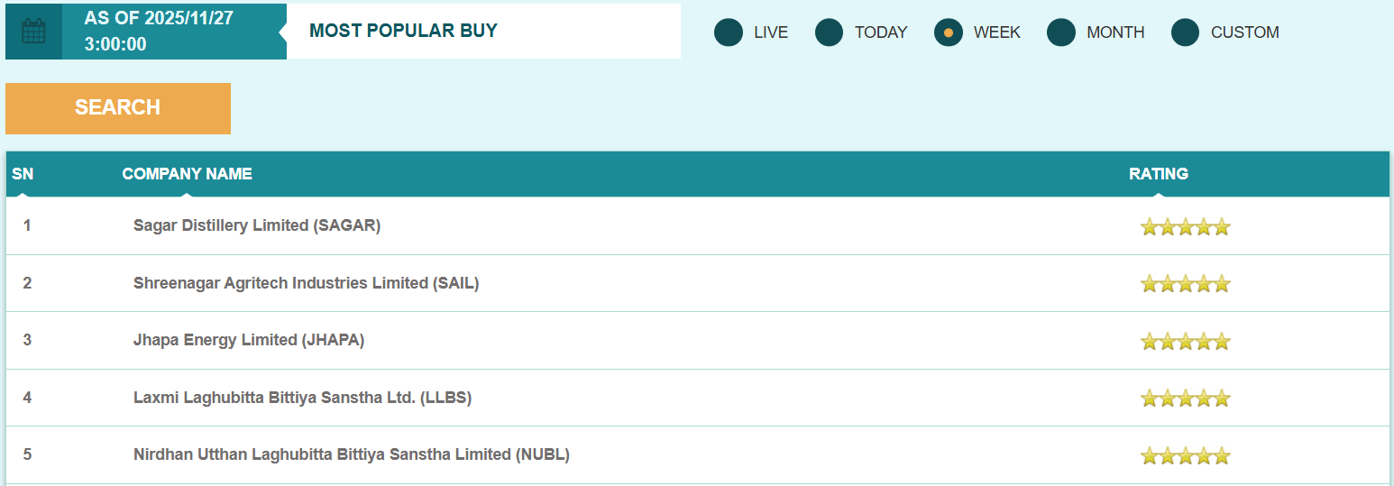1394x486 pixels.
Task: Sort by the RATING column header
Action: [x=1158, y=174]
